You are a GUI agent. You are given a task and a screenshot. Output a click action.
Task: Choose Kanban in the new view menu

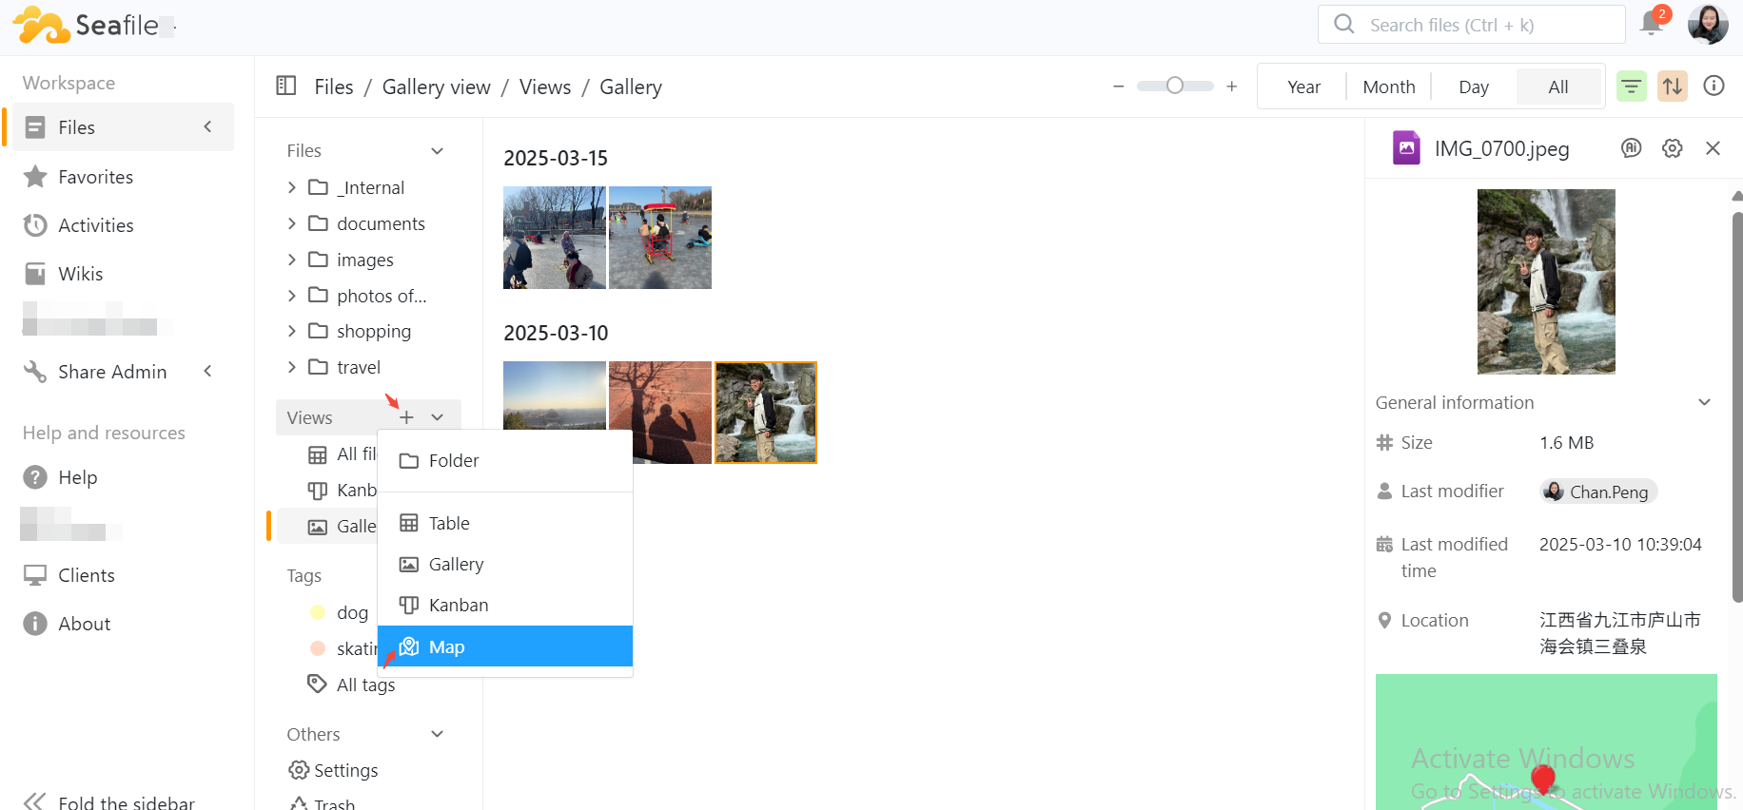[x=458, y=606]
